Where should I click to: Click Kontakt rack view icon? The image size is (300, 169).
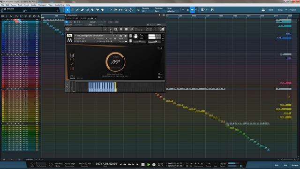click(x=126, y=29)
